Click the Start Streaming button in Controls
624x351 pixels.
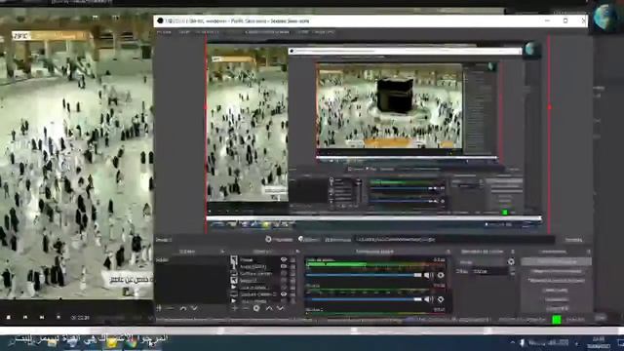(556, 262)
